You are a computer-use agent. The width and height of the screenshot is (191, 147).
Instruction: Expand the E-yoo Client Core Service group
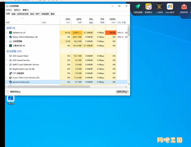[x=7, y=78]
